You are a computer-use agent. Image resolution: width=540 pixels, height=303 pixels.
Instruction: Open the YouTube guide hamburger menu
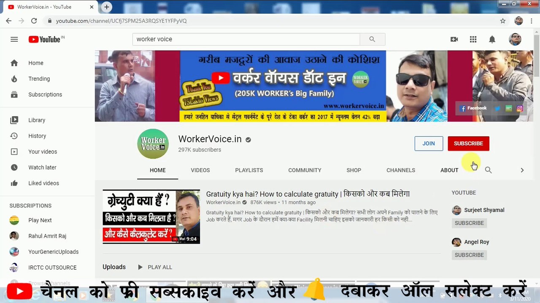click(14, 39)
